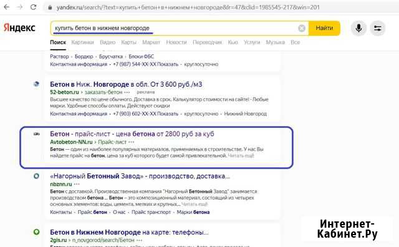
Task: Click the Avtobeton-NN.ru domain link
Action: coord(71,142)
